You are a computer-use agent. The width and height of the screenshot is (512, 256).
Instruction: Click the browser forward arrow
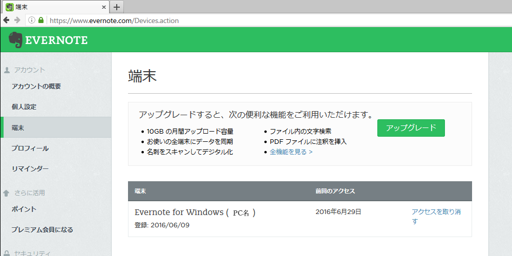coord(17,20)
